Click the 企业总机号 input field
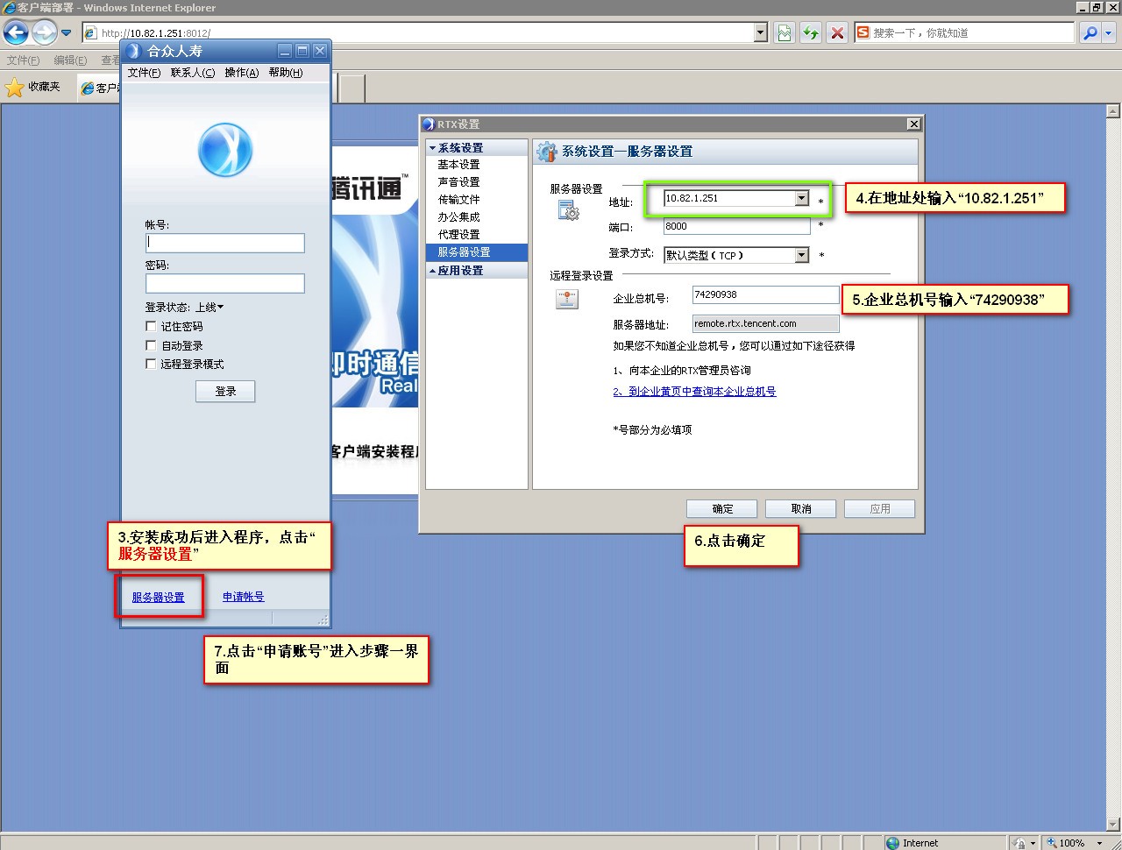Image resolution: width=1122 pixels, height=850 pixels. click(764, 295)
